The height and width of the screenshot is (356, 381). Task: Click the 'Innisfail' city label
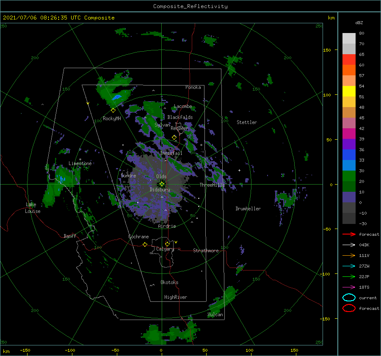[x=171, y=153]
